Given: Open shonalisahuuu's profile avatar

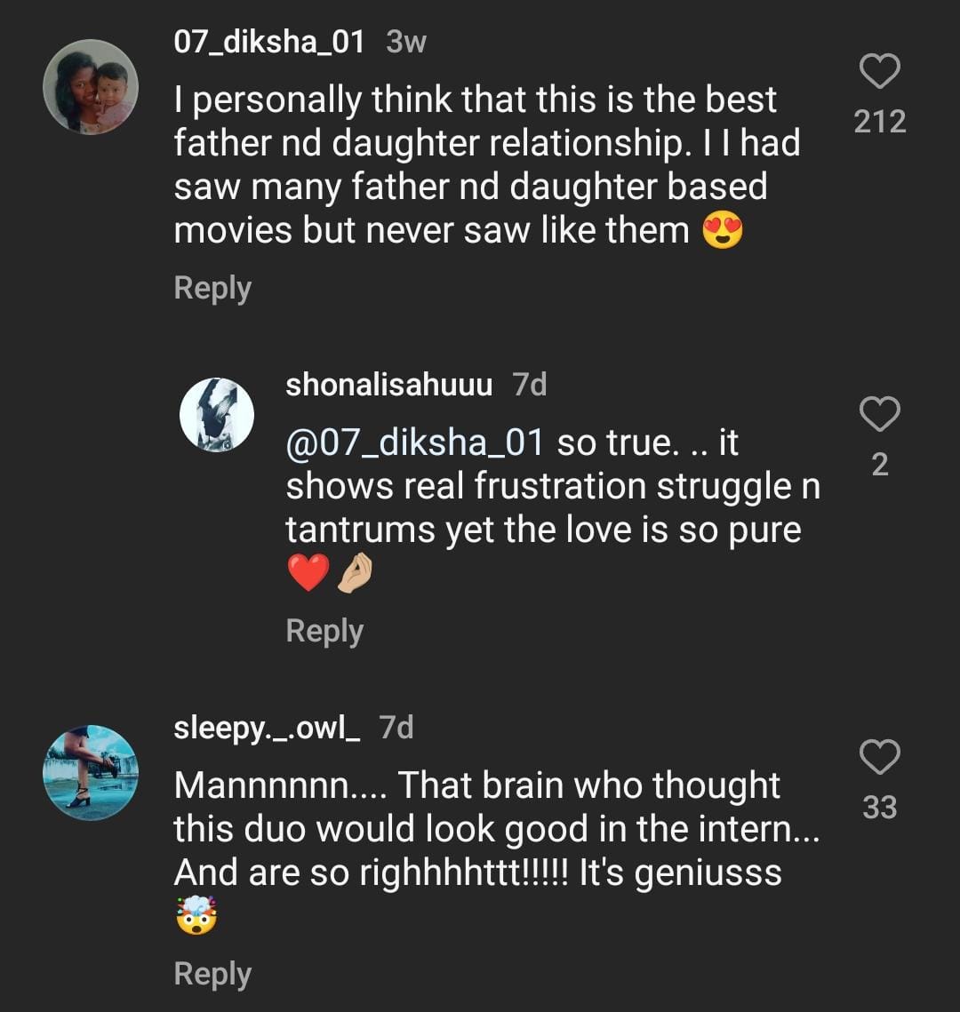Looking at the screenshot, I should 217,415.
